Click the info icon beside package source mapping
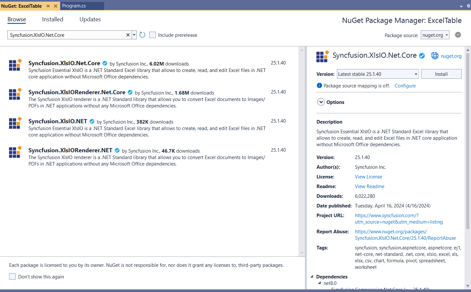 [x=319, y=86]
